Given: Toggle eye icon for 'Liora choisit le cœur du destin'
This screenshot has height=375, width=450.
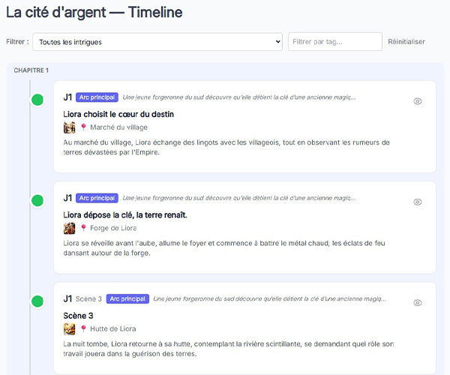Looking at the screenshot, I should pos(417,101).
